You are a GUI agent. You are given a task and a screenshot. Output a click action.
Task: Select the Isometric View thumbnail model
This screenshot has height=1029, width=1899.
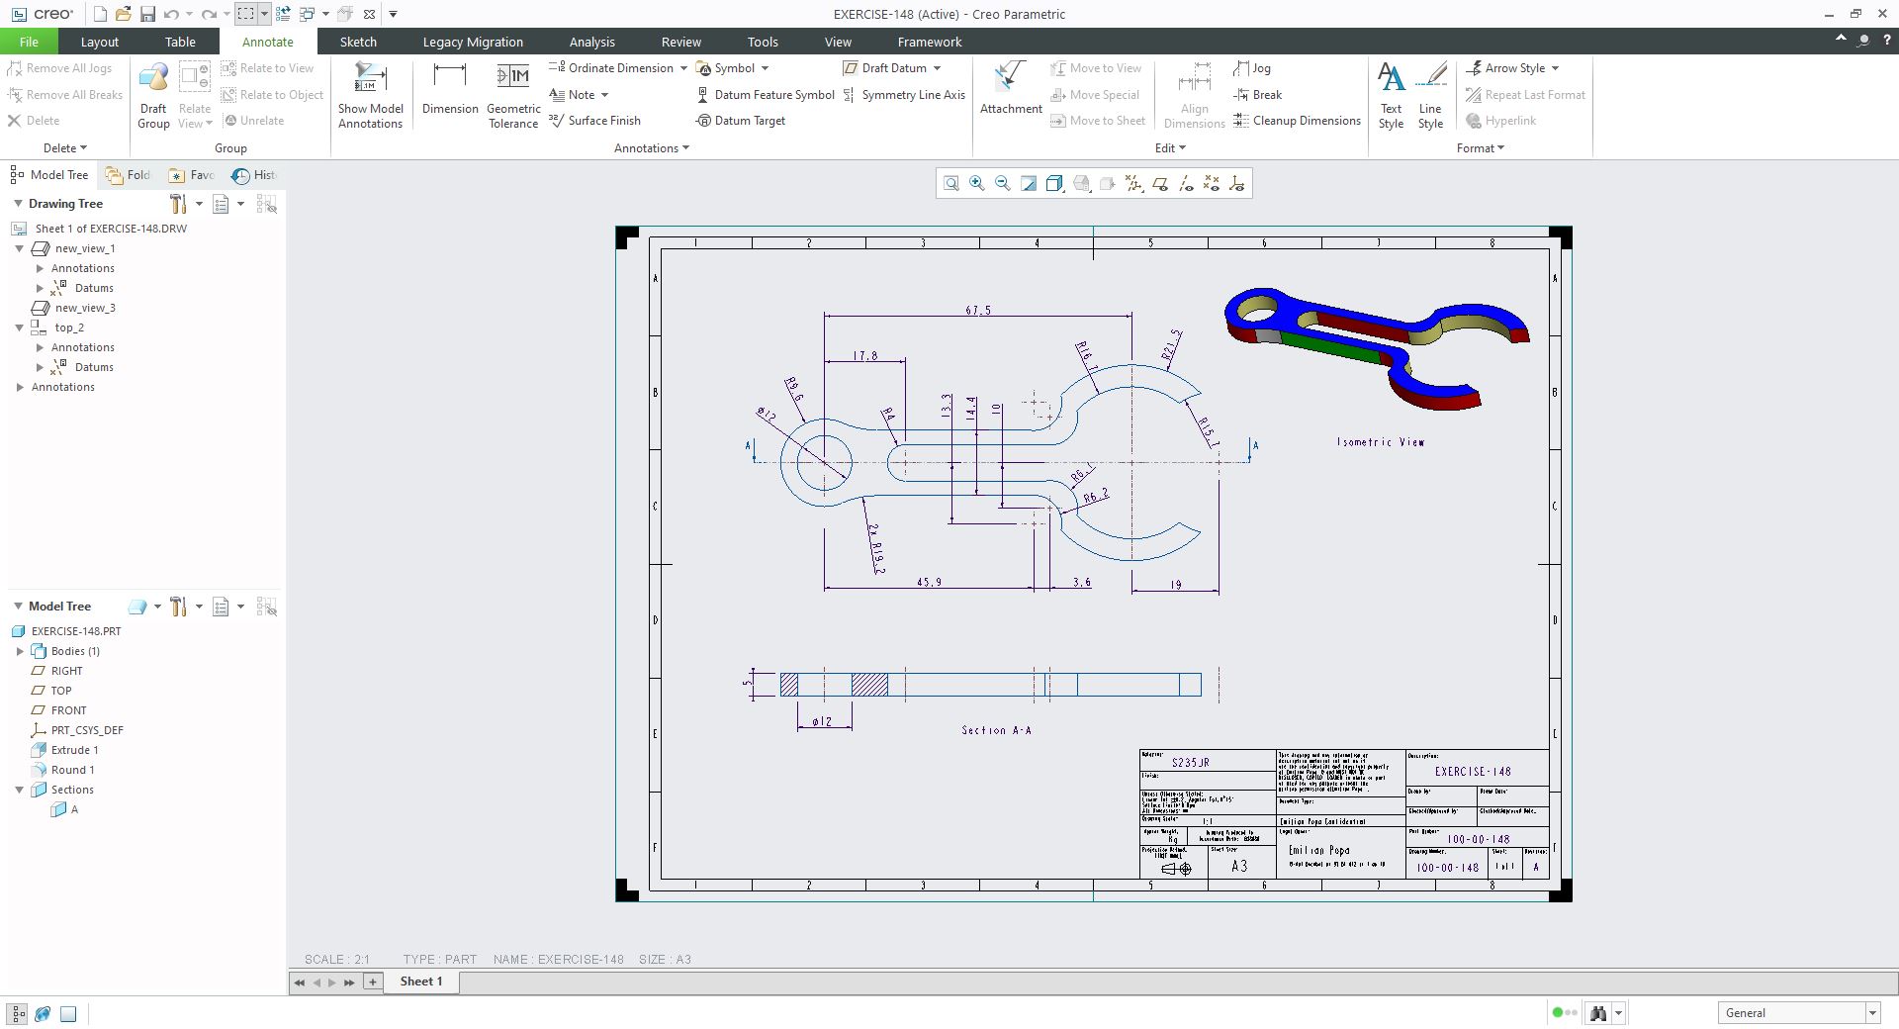coord(1377,348)
